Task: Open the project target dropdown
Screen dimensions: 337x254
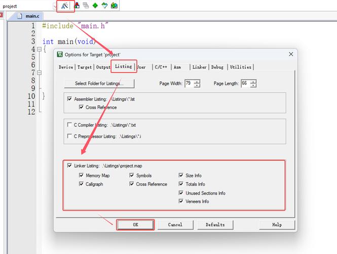Action: point(55,6)
